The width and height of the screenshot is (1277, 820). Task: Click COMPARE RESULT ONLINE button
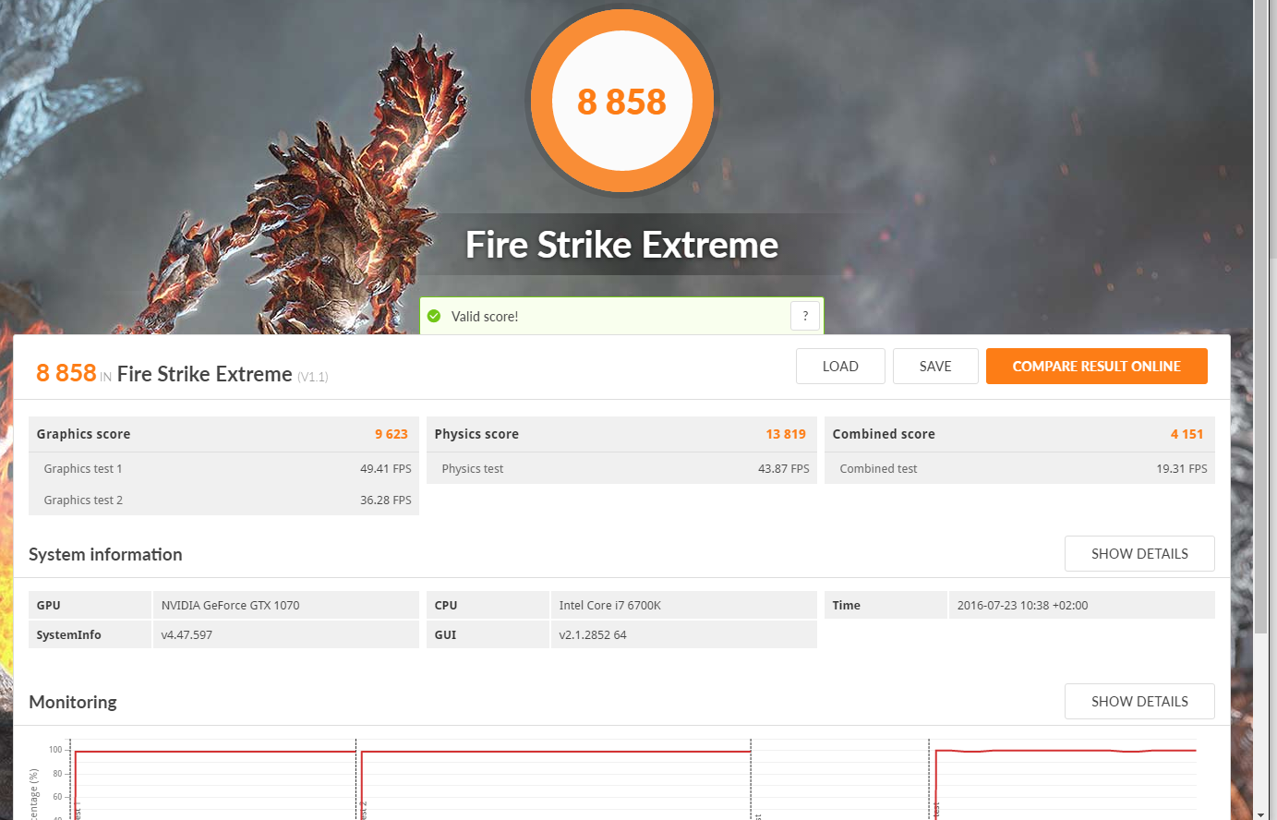point(1097,366)
